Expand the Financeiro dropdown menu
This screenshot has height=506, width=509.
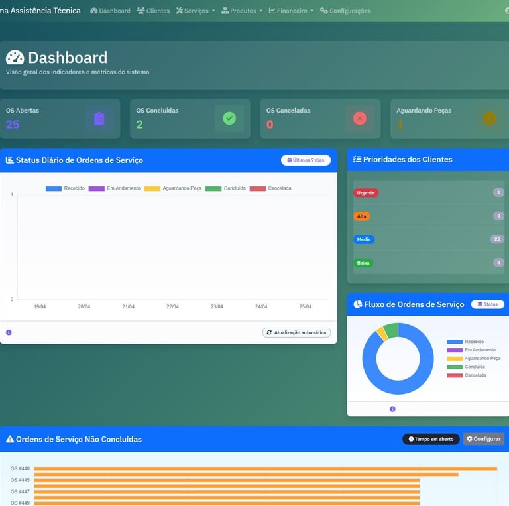tap(291, 11)
